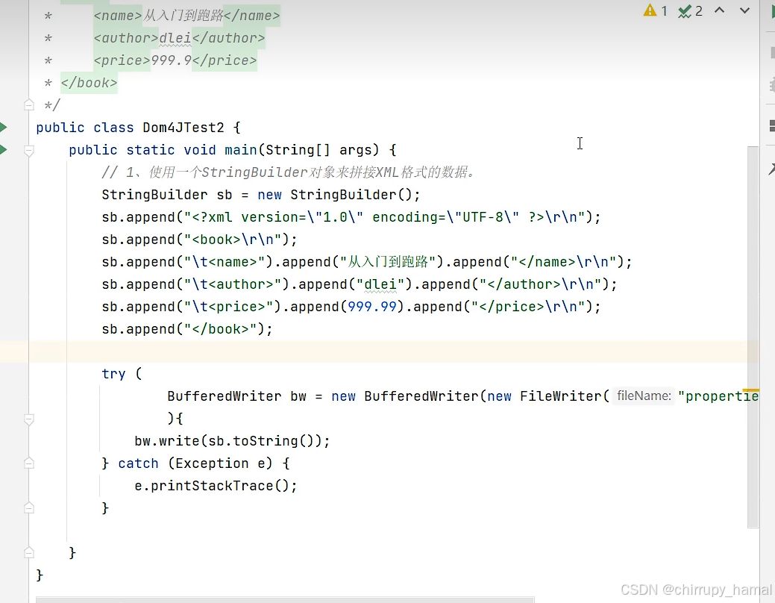Click the xml version declaration append line

[x=351, y=217]
